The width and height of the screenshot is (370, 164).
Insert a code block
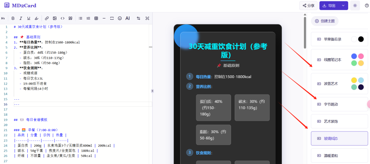click(x=62, y=18)
